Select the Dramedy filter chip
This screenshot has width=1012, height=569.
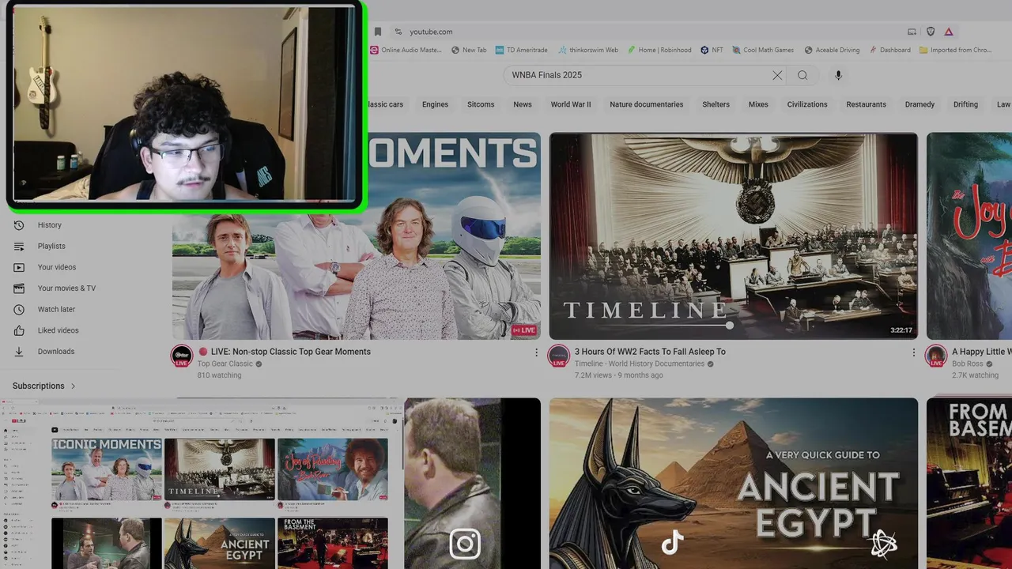coord(919,104)
